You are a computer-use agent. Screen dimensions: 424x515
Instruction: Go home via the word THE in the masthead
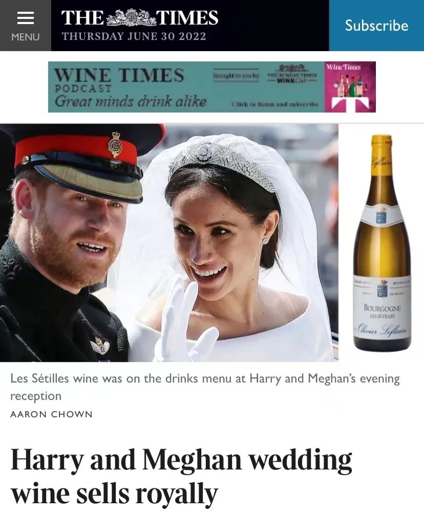[82, 18]
